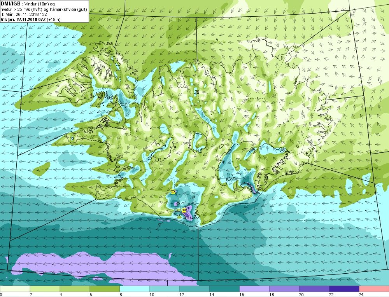Click the pale cream 0–2 m/s legend swatch
The width and height of the screenshot is (389, 297).
click(15, 289)
